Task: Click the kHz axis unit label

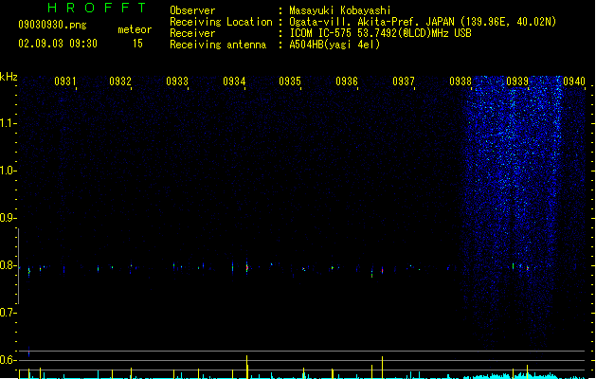Action: [9, 77]
